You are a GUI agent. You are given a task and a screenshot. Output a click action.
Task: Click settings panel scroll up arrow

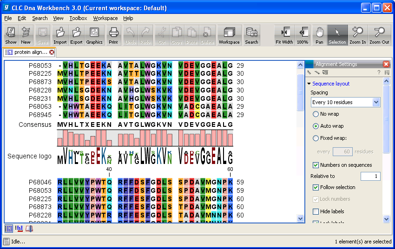[x=387, y=81]
